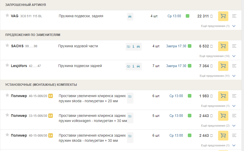Image resolution: width=244 pixels, height=151 pixels.
Task: Open info icon for SACHS spring
Action: click(x=133, y=46)
